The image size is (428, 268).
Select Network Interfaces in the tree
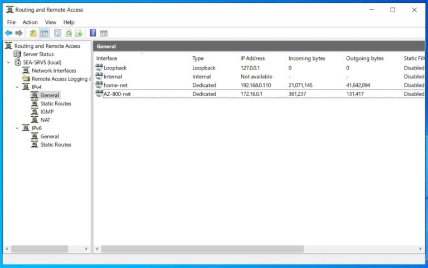coord(53,71)
